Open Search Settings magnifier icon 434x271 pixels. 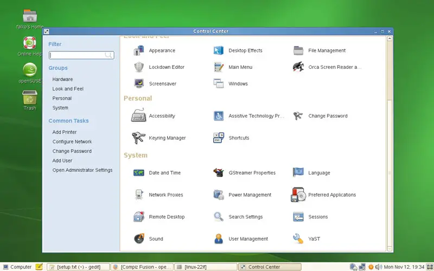pos(219,217)
